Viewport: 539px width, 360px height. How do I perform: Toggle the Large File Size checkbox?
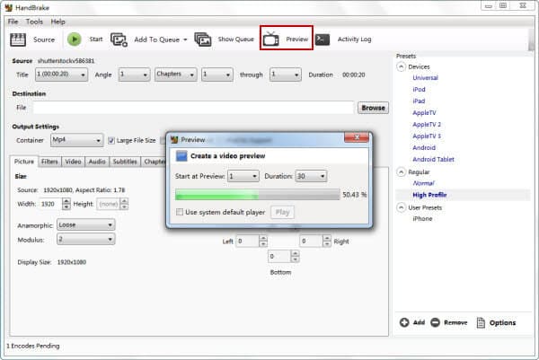pyautogui.click(x=111, y=140)
